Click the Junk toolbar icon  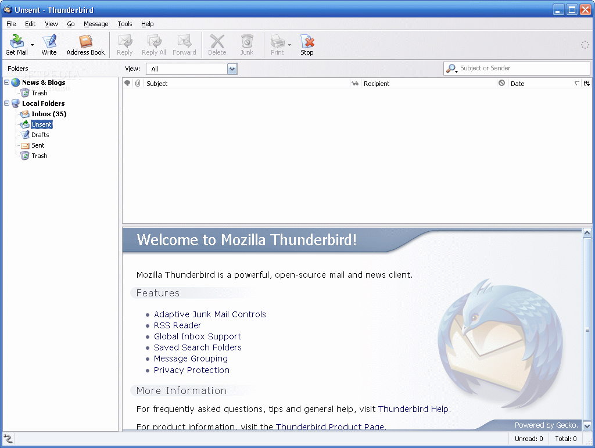(x=247, y=42)
